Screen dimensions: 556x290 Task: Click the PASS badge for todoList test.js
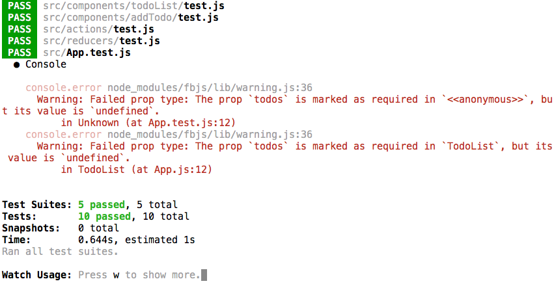(x=20, y=5)
